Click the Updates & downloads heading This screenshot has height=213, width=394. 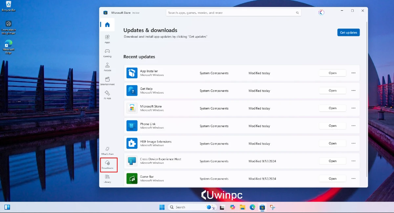(x=150, y=30)
